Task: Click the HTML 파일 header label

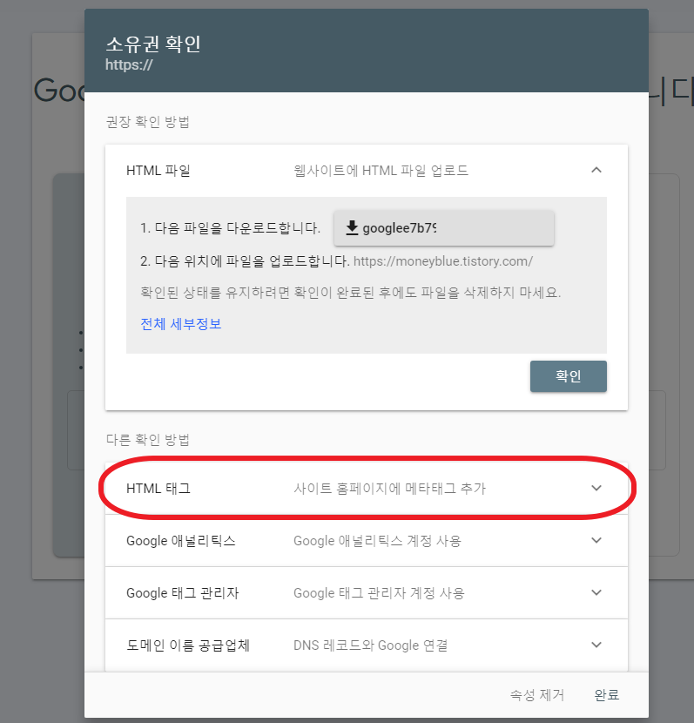Action: click(x=158, y=171)
